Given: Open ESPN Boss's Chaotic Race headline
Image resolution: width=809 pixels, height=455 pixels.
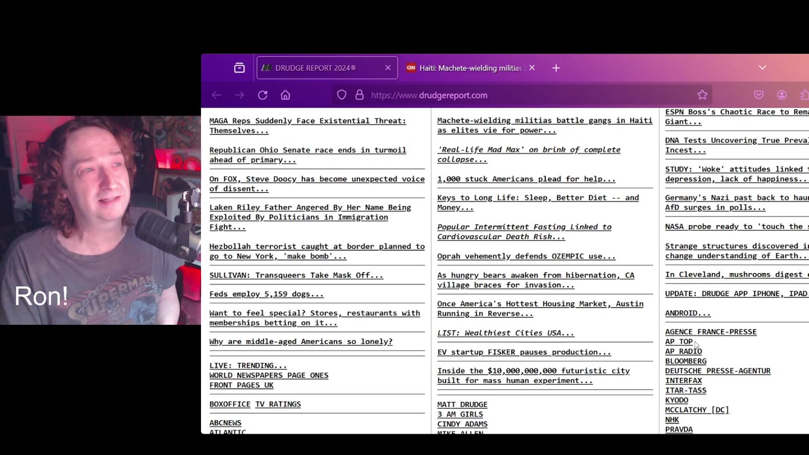Looking at the screenshot, I should [736, 117].
